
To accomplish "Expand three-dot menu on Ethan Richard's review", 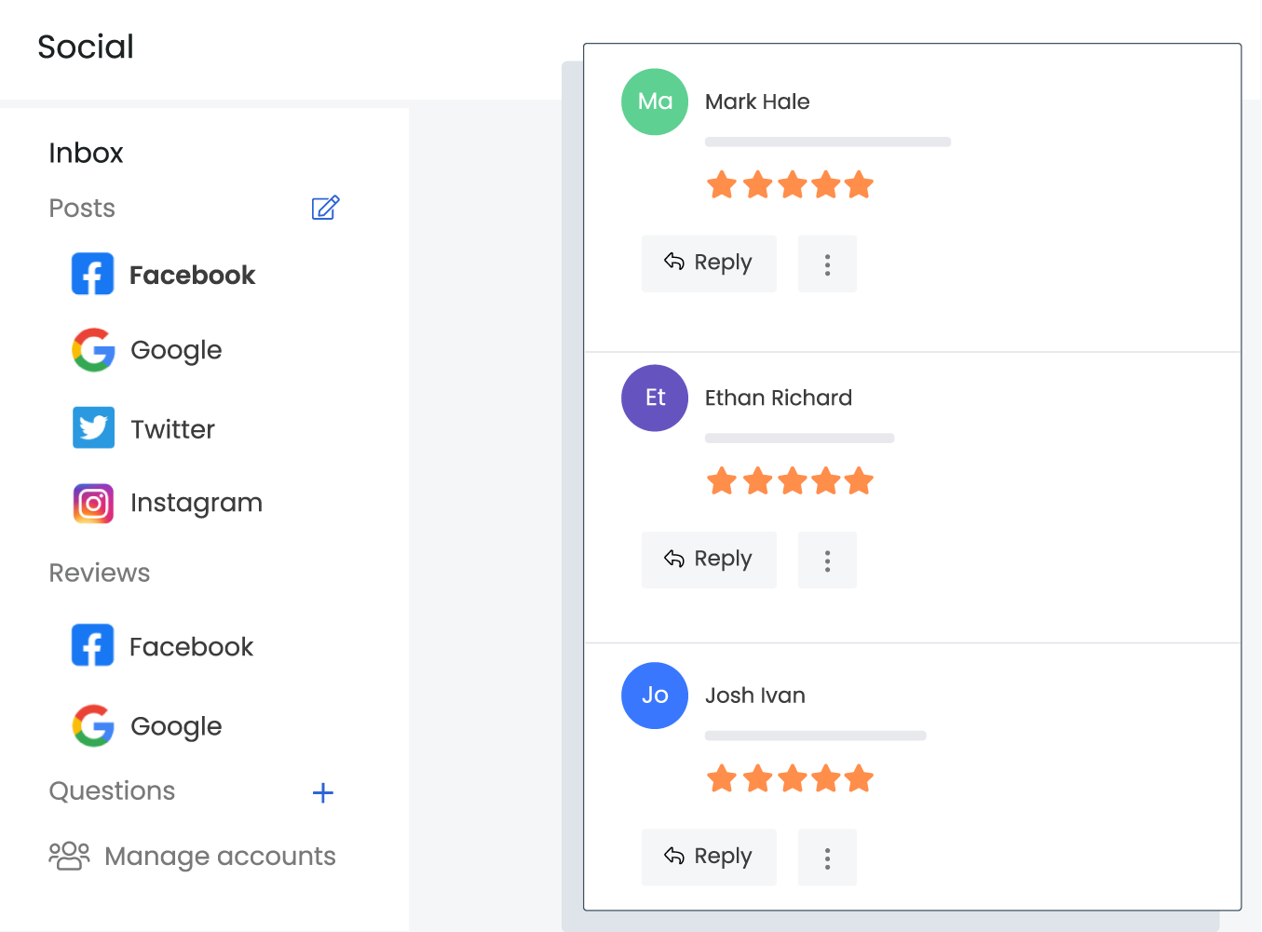I will click(x=827, y=561).
